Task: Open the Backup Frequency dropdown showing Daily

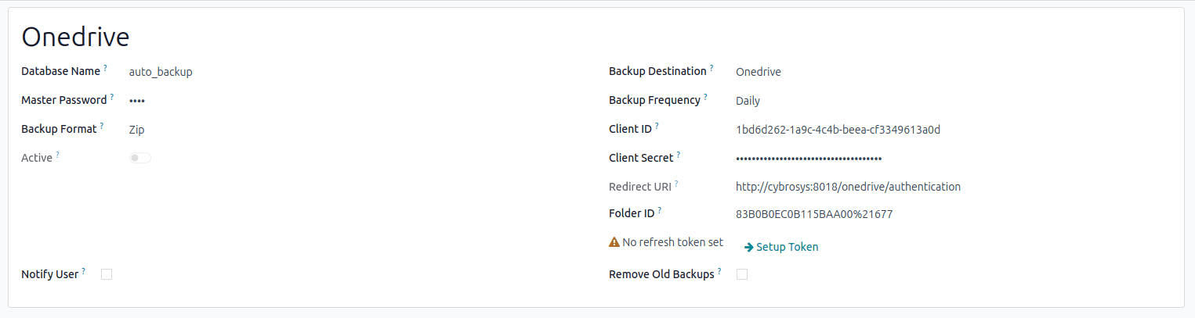Action: pyautogui.click(x=748, y=101)
